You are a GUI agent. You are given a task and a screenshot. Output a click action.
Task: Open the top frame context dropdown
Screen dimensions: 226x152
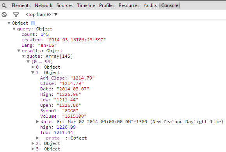tap(41, 14)
